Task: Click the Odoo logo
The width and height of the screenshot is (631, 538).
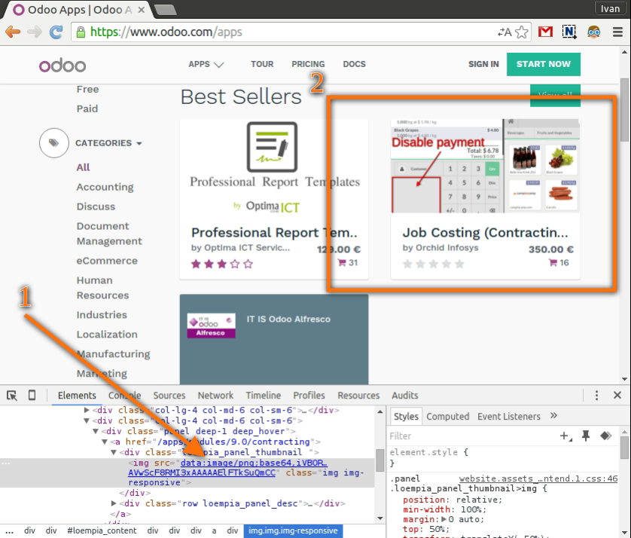Action: [x=62, y=66]
